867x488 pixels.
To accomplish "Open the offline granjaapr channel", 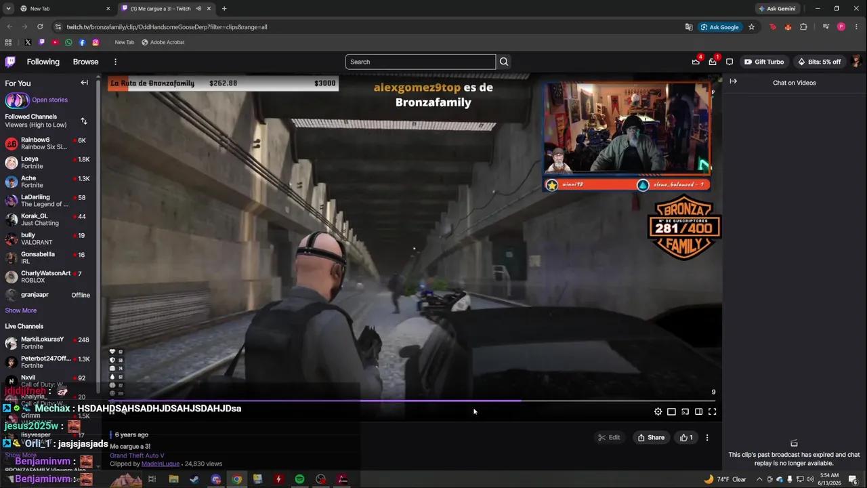I will tap(47, 295).
